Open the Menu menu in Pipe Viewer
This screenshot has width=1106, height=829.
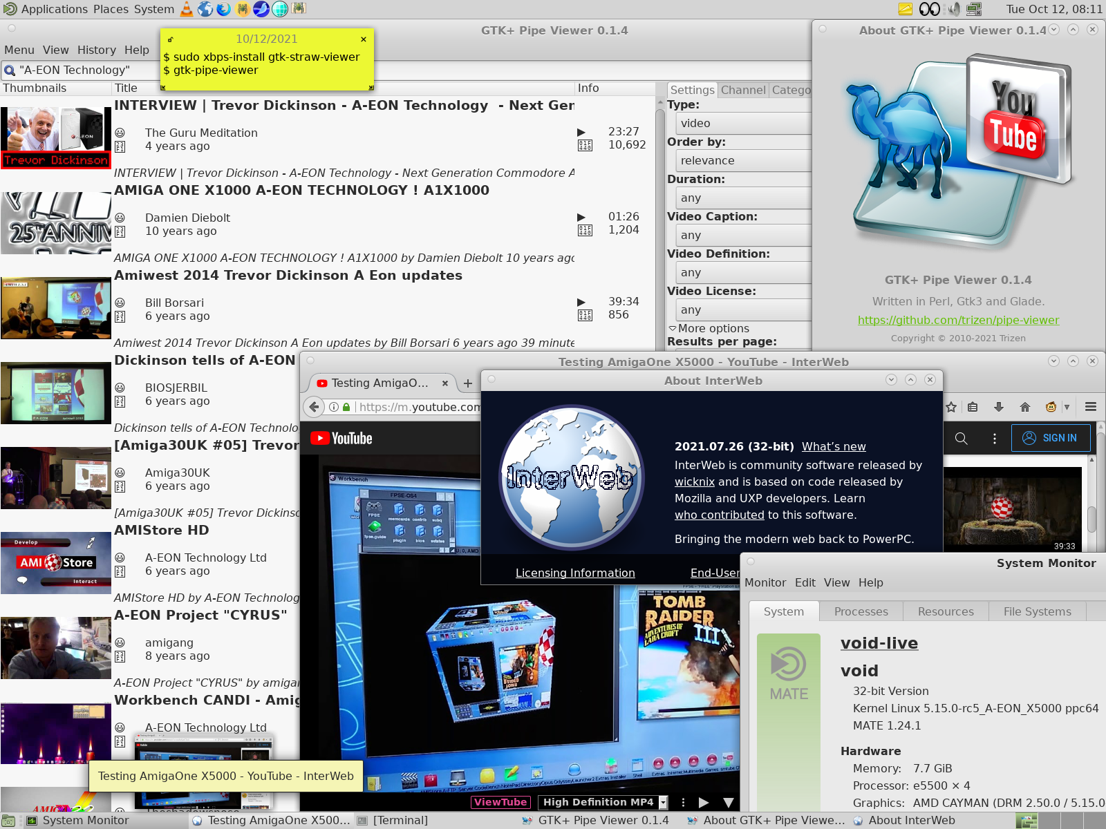[19, 50]
